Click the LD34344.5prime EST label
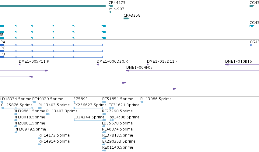Screen dimensions: 259x152 click(89, 117)
